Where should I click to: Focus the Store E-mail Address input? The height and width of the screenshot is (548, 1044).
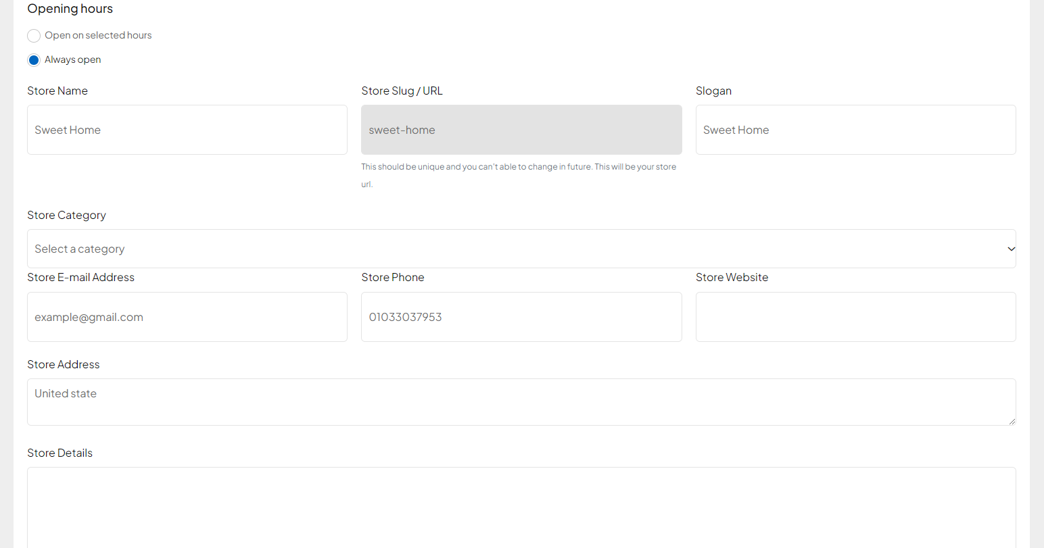point(187,317)
